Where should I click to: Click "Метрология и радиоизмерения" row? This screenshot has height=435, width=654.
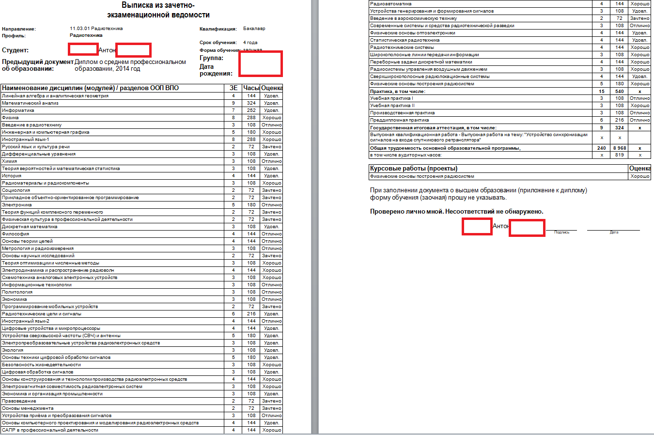pyautogui.click(x=141, y=249)
